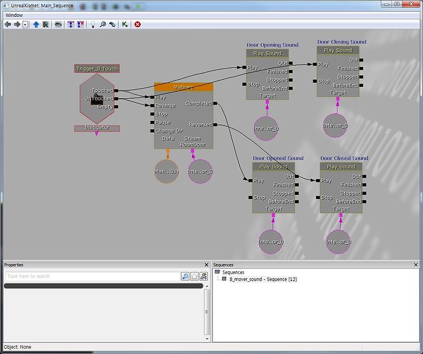This screenshot has width=423, height=354.
Task: Click the red-marked connector toolbar icon
Action: [x=80, y=25]
